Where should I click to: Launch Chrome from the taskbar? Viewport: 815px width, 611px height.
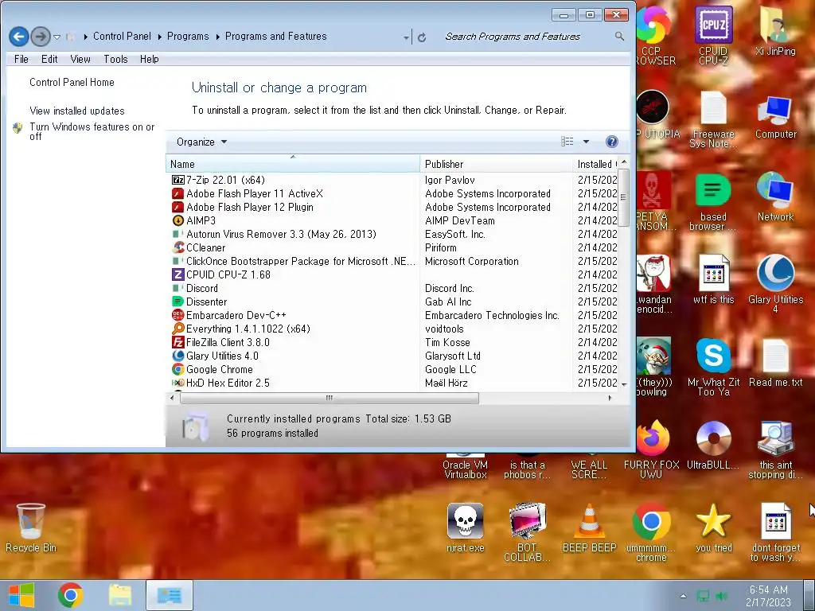click(x=71, y=595)
